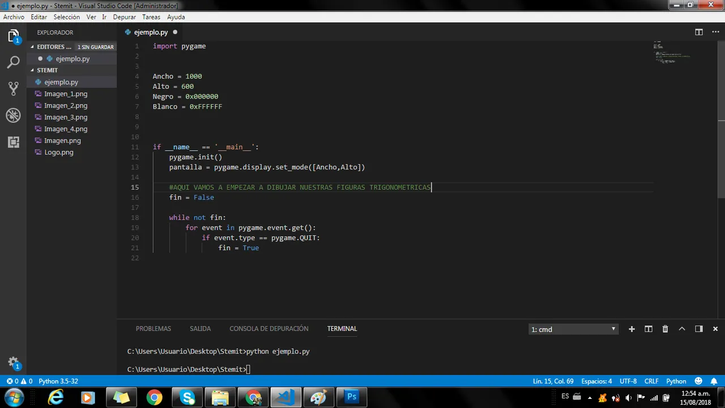Click the code minimap preview
The width and height of the screenshot is (725, 408).
point(671,52)
